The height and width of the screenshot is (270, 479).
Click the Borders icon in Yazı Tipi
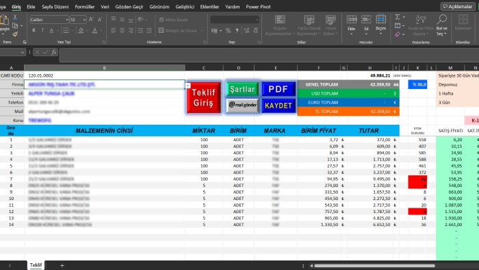[66, 30]
